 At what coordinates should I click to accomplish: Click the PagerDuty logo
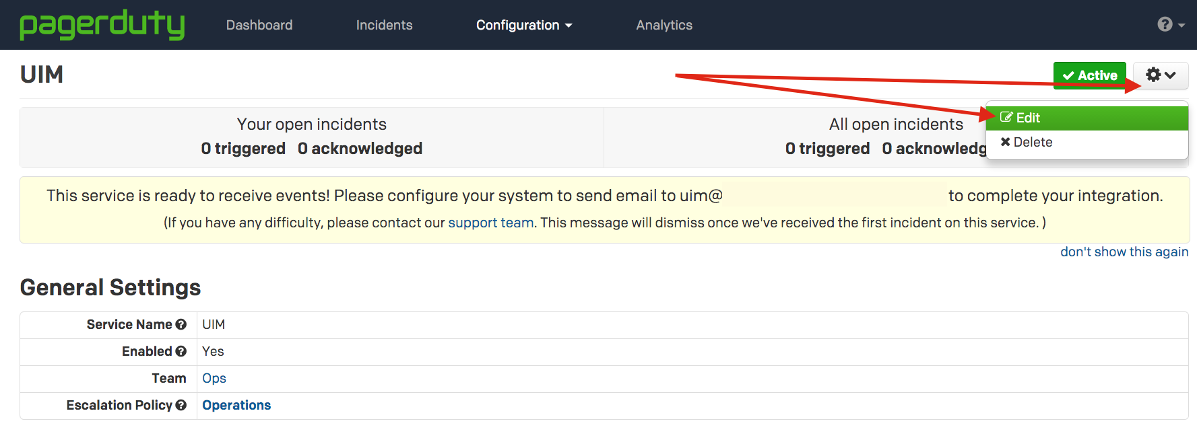point(101,25)
